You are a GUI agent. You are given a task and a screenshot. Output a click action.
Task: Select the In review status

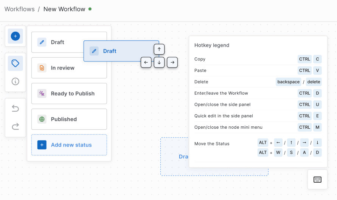tap(69, 68)
